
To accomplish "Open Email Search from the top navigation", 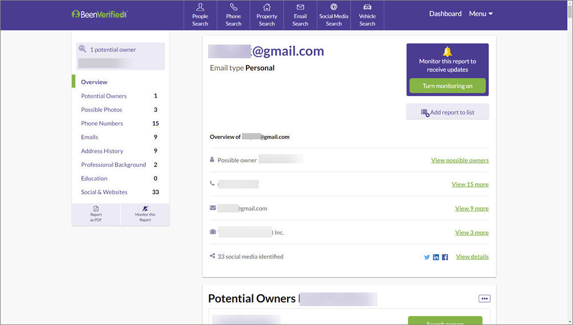I will coord(300,15).
